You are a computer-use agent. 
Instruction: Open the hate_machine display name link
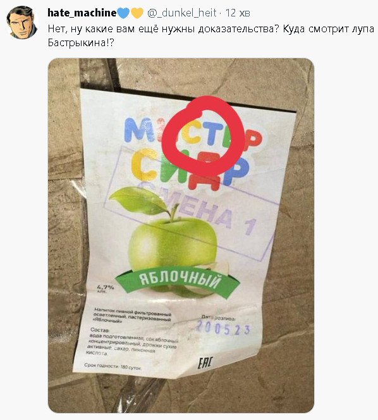[82, 13]
